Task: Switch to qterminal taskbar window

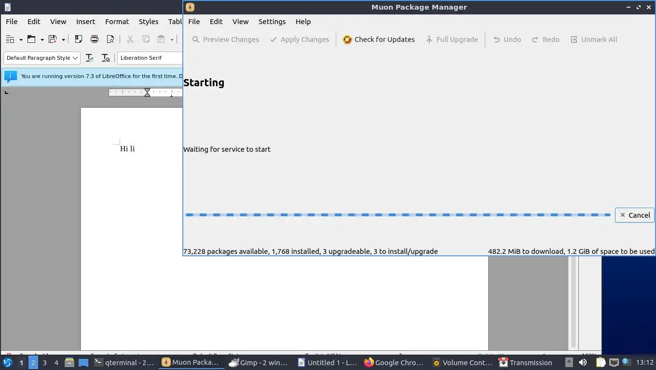Action: [124, 363]
